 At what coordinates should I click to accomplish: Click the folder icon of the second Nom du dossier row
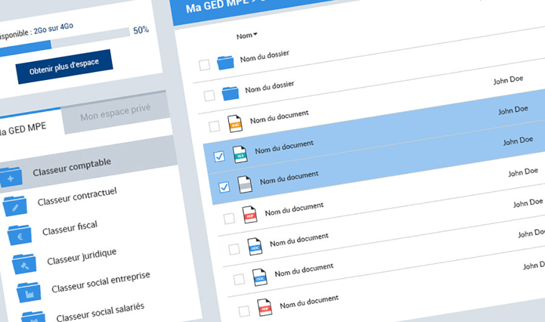[x=230, y=94]
